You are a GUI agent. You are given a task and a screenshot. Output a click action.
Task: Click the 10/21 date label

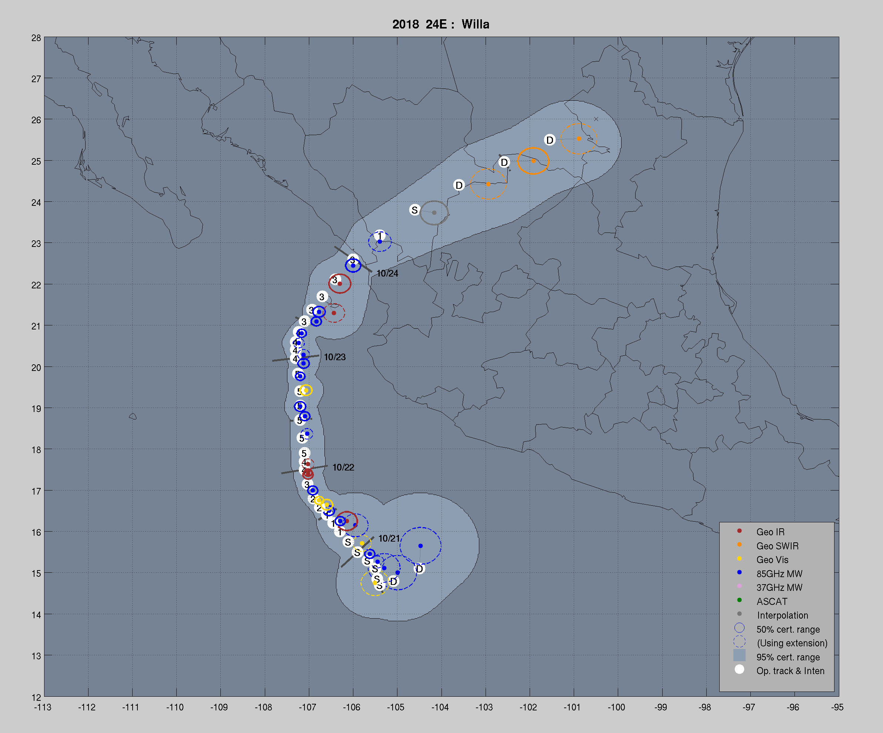(x=389, y=538)
